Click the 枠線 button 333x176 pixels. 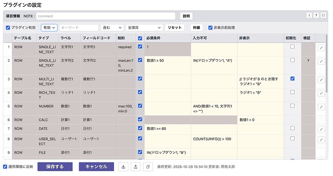click(x=196, y=27)
